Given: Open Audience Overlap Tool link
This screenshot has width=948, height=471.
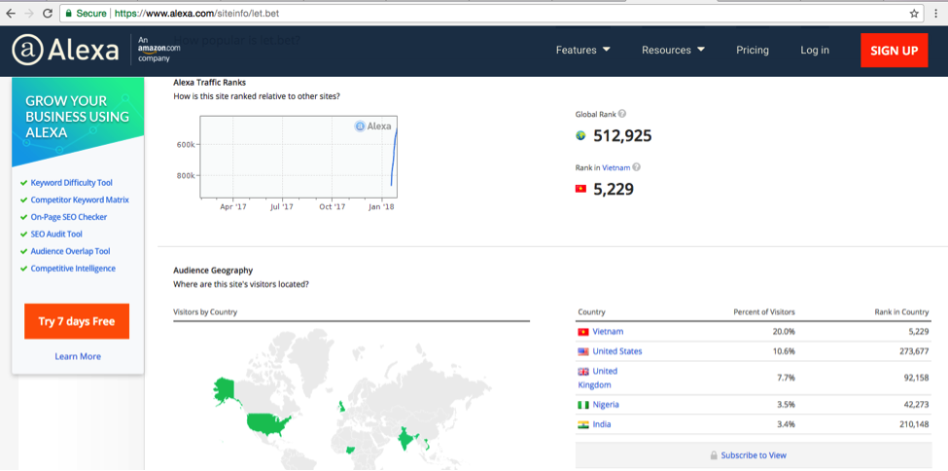Looking at the screenshot, I should coord(71,251).
